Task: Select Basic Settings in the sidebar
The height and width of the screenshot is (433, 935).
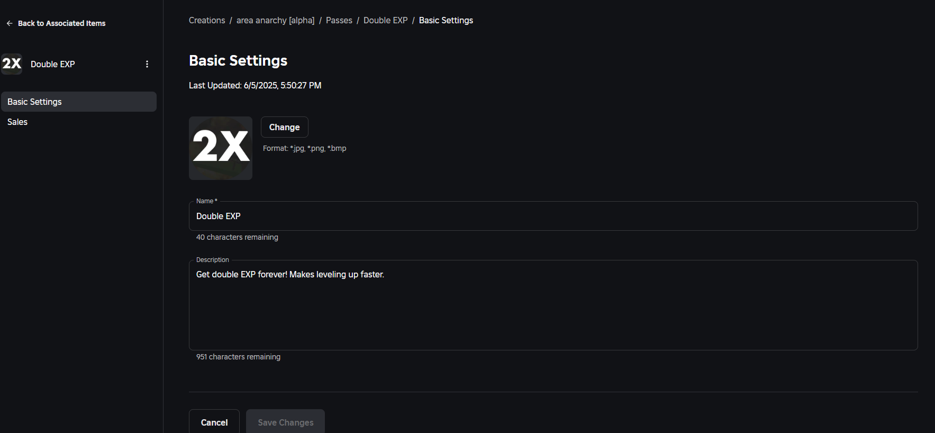Action: click(34, 101)
